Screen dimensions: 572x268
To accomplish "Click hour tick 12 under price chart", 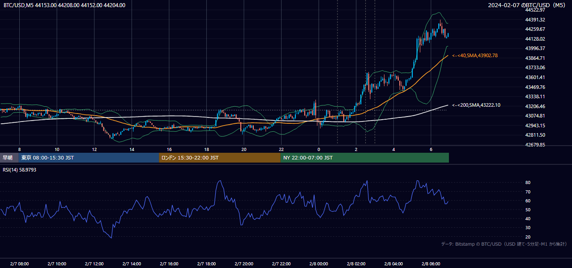I will pos(94,149).
